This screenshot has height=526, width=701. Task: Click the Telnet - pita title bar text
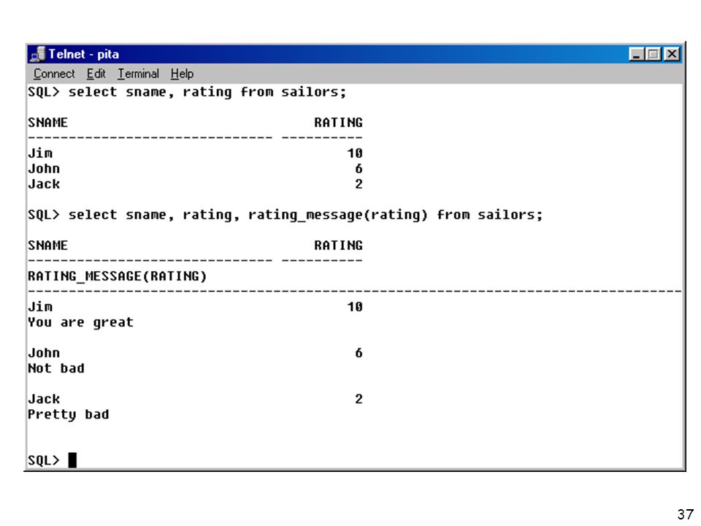pyautogui.click(x=83, y=55)
